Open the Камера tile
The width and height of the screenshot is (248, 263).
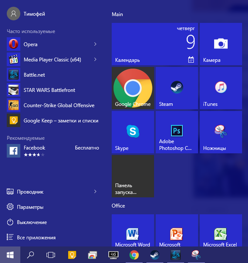[221, 44]
